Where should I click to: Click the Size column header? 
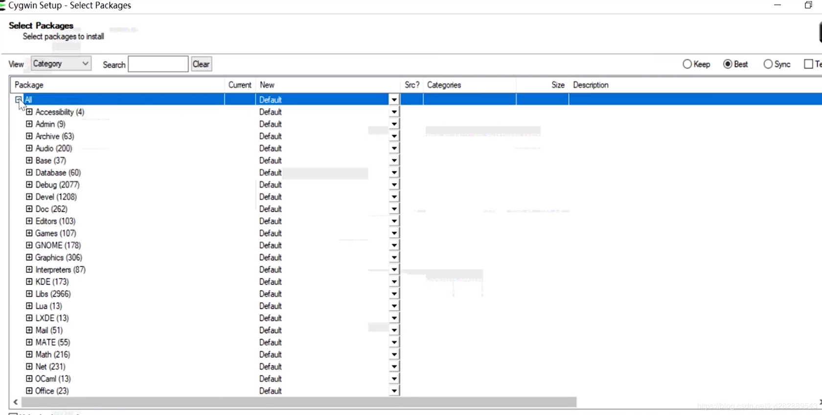pos(543,85)
